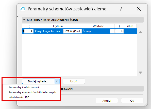Click the Wartość column header
The height and width of the screenshot is (109, 151).
tap(98, 26)
